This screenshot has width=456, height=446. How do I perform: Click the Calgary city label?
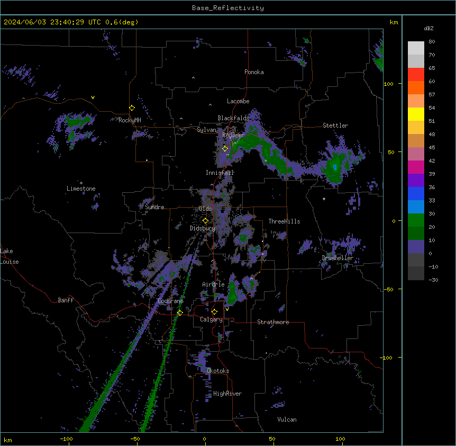pyautogui.click(x=211, y=319)
